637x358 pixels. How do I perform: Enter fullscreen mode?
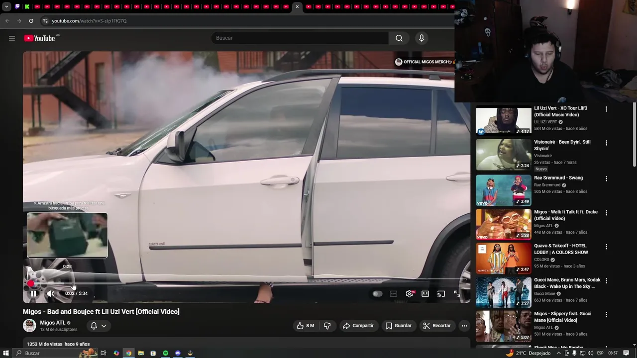tap(457, 294)
